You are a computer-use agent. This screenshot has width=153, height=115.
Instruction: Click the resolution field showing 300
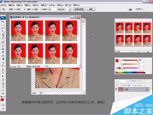[x=52, y=9]
